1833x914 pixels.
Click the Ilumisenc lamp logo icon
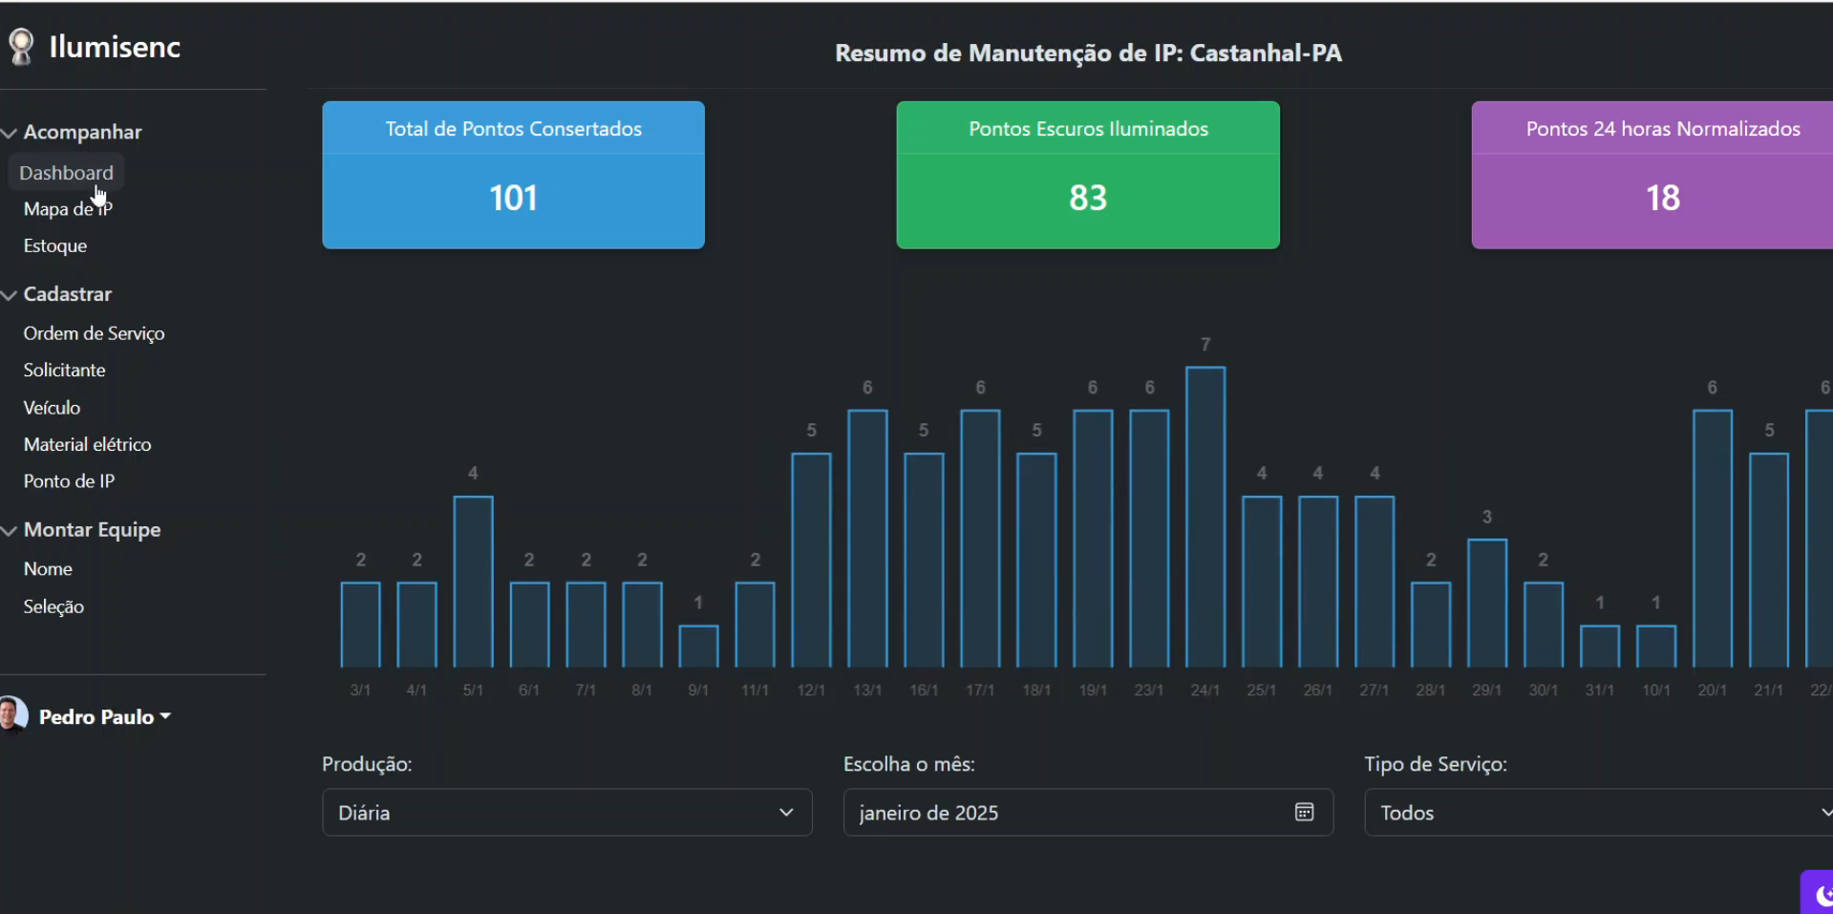point(20,46)
